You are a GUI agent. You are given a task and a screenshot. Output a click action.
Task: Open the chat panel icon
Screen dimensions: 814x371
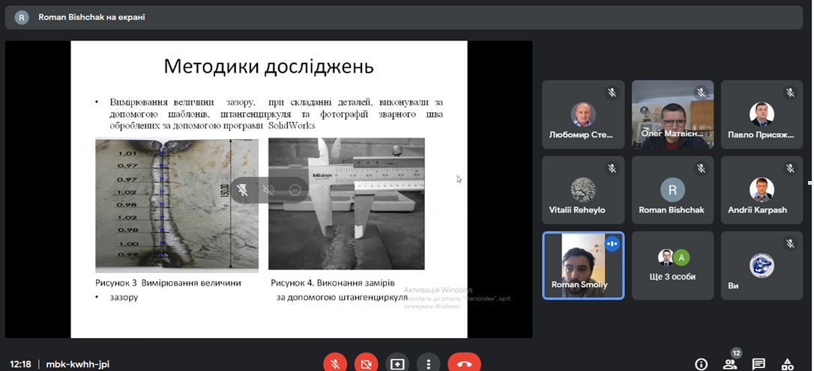point(759,364)
